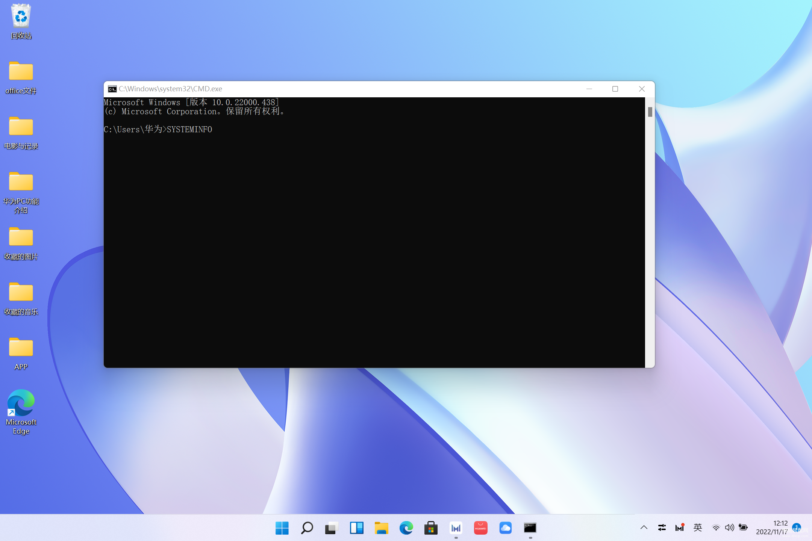Expand hidden system tray icons chevron
Image resolution: width=812 pixels, height=541 pixels.
(x=644, y=527)
